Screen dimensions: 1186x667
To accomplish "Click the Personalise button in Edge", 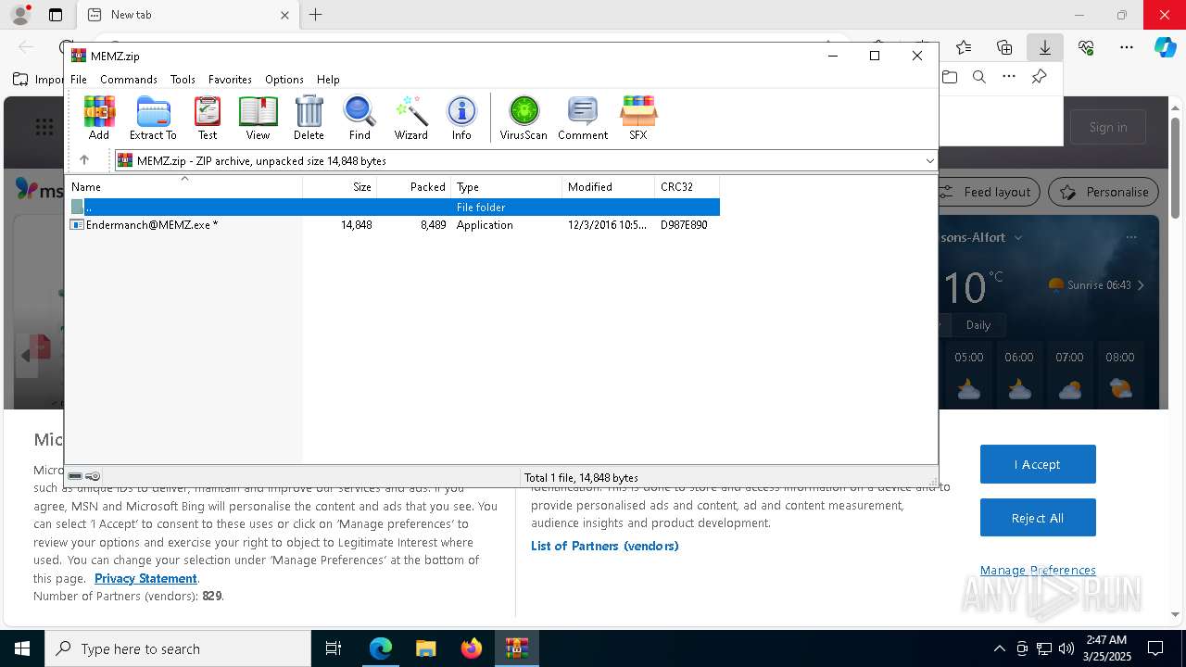I will coord(1104,192).
